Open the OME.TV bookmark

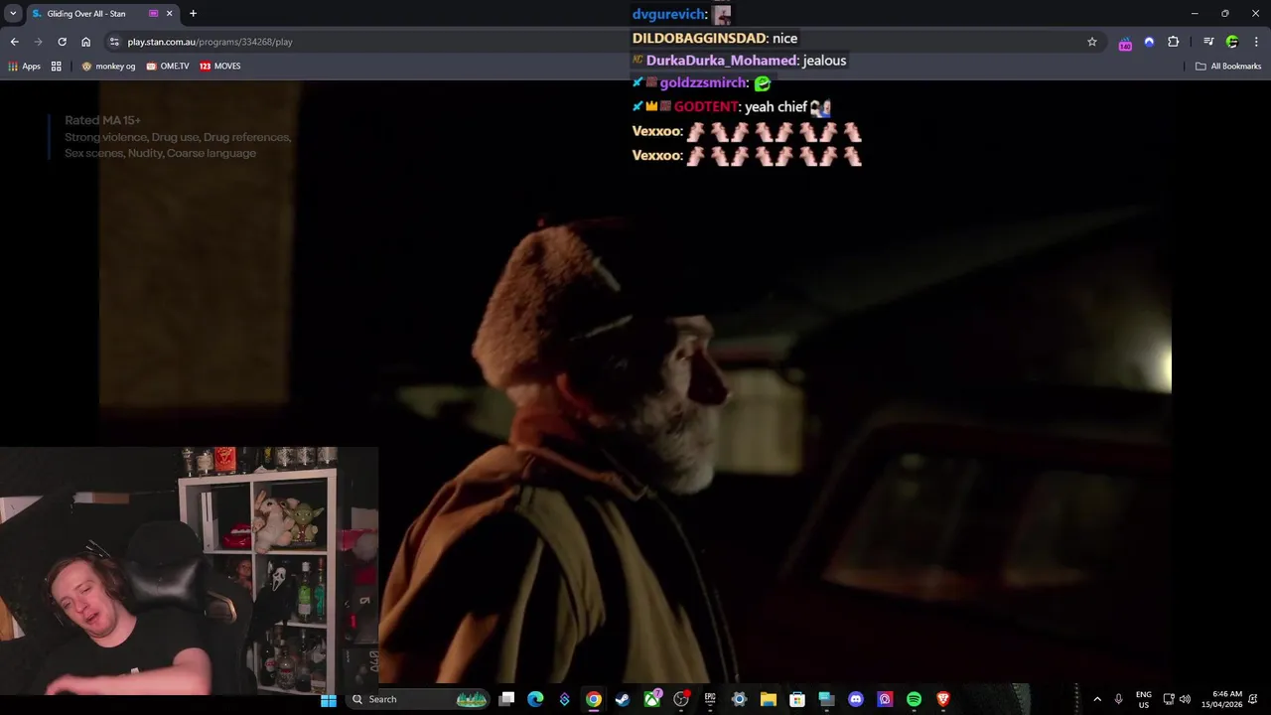coord(168,67)
